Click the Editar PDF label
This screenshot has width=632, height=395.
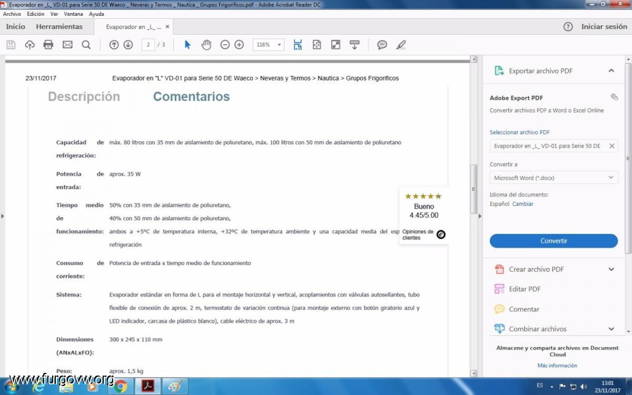[x=525, y=289]
